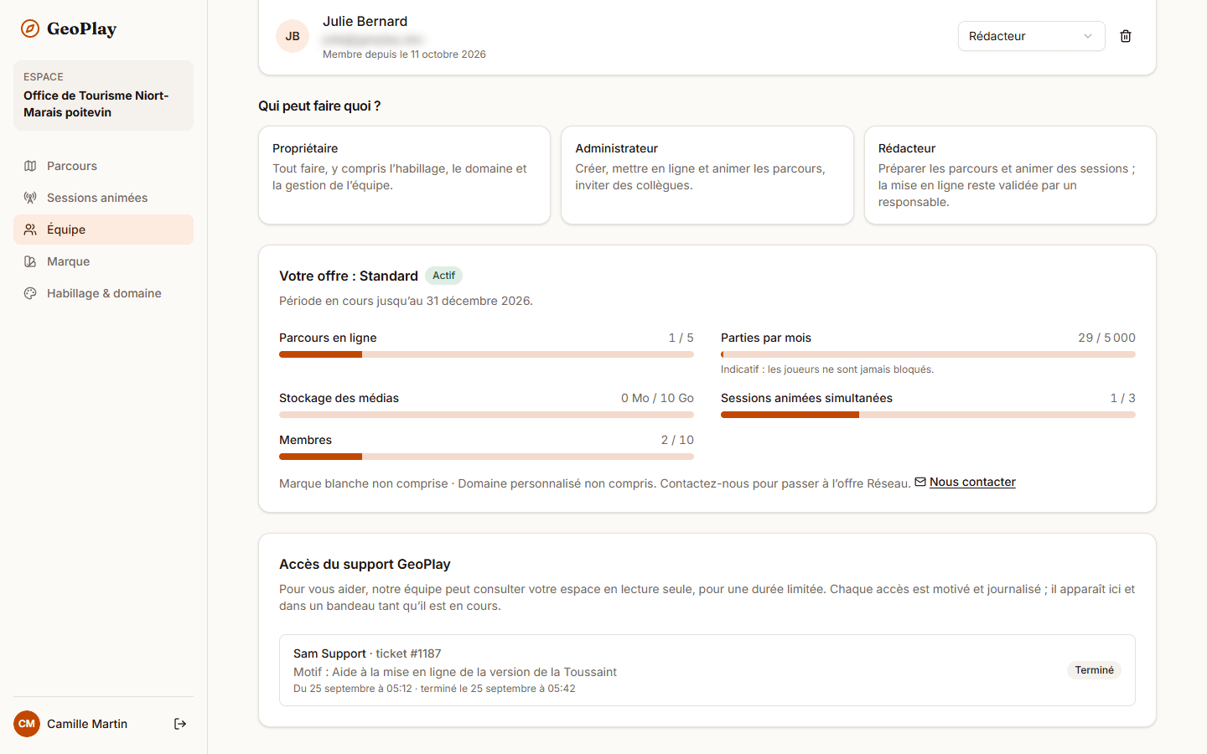1207x754 pixels.
Task: Click the '2 / 10' members value
Action: (677, 440)
